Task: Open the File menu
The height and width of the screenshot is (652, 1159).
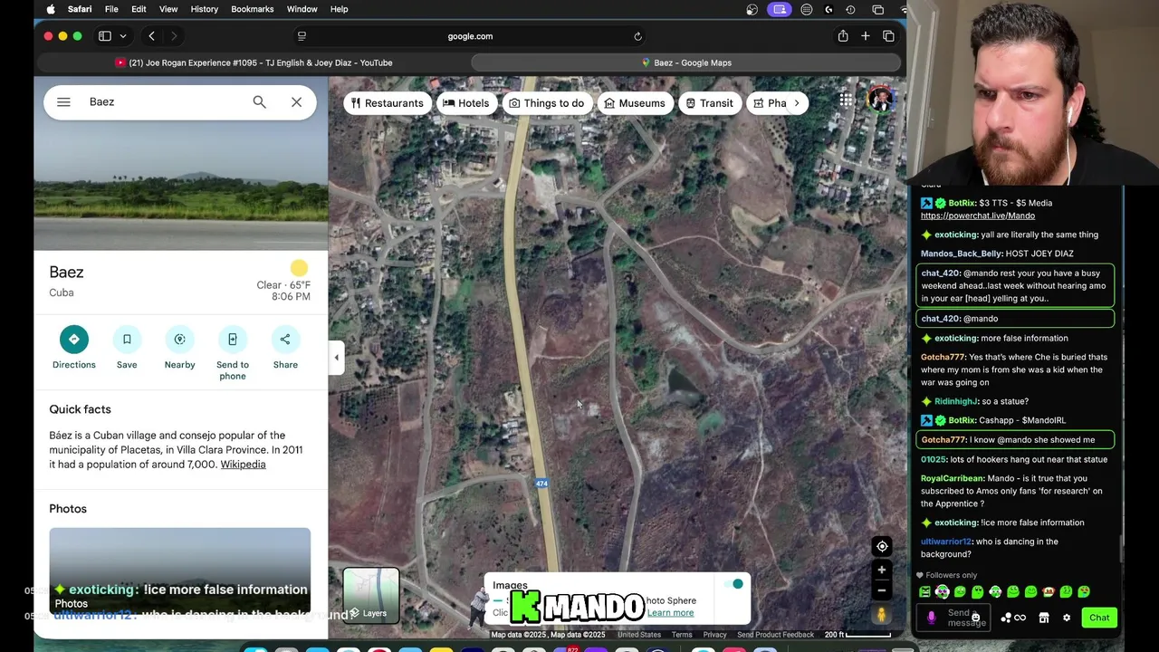Action: pos(111,9)
